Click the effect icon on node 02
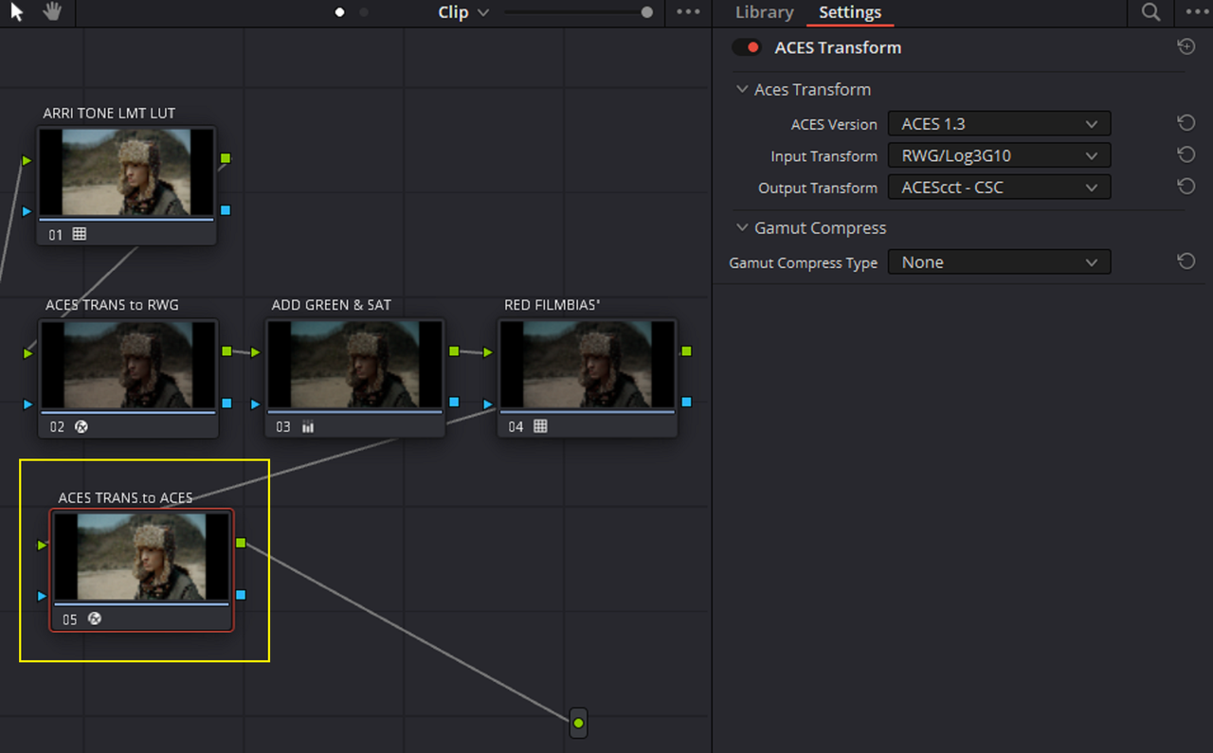 click(x=81, y=427)
